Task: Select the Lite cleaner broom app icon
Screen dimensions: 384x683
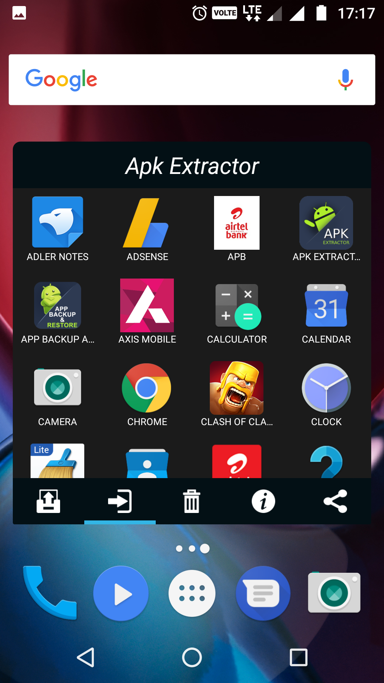Action: (x=58, y=461)
